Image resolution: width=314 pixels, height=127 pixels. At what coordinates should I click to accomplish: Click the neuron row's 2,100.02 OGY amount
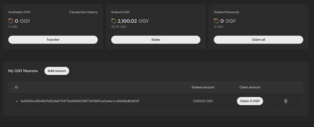click(x=203, y=101)
